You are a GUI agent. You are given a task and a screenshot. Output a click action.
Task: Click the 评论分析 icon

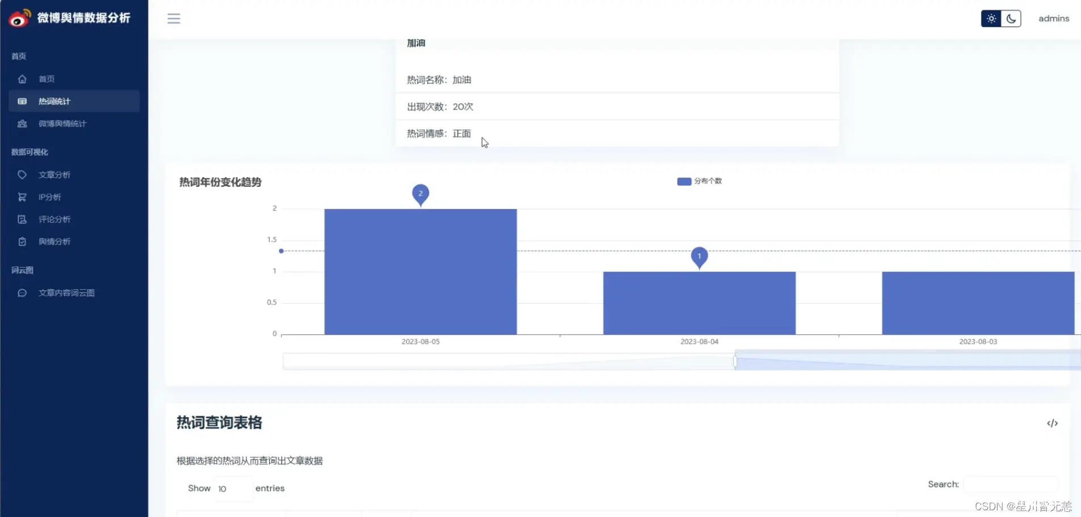[22, 219]
